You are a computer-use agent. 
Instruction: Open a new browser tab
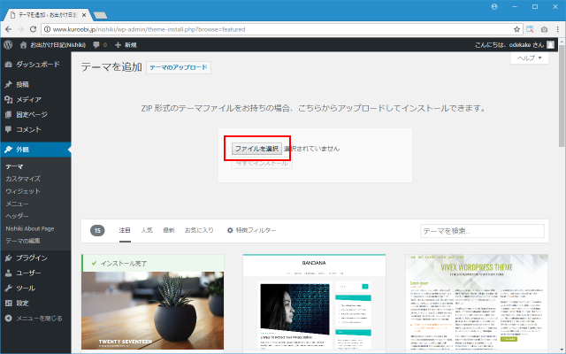pyautogui.click(x=100, y=15)
